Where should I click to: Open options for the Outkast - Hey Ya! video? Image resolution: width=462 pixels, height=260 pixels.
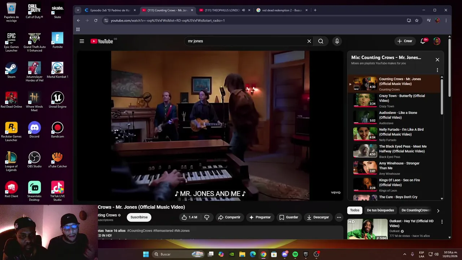coord(442,222)
